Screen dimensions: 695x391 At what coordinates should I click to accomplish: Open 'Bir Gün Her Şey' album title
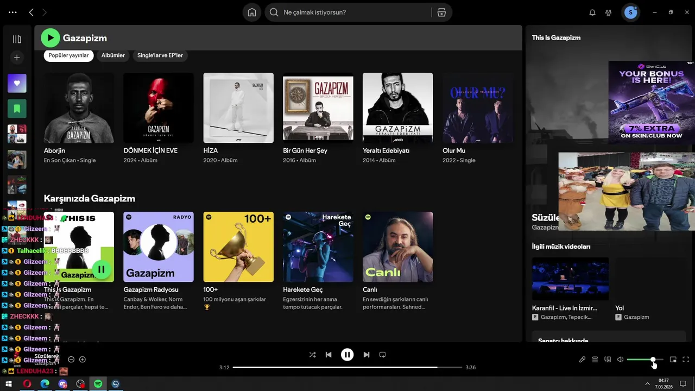(305, 150)
